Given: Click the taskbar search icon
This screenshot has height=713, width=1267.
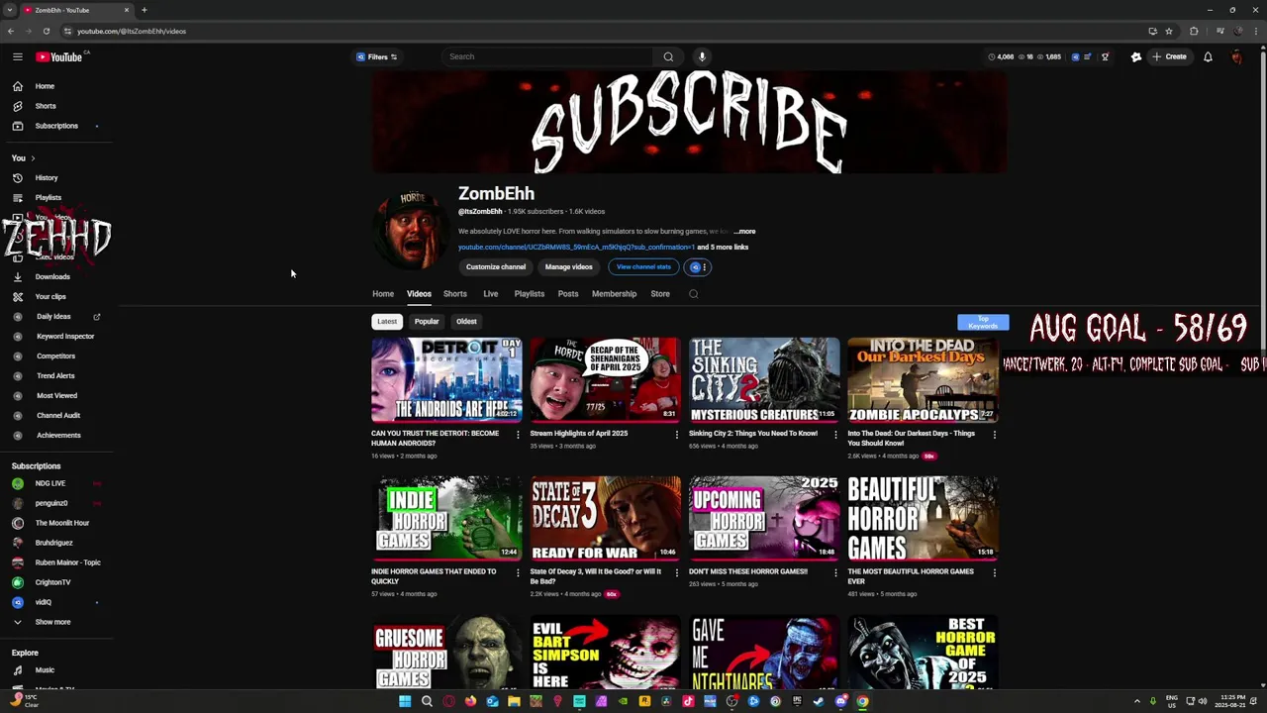Looking at the screenshot, I should [x=427, y=701].
